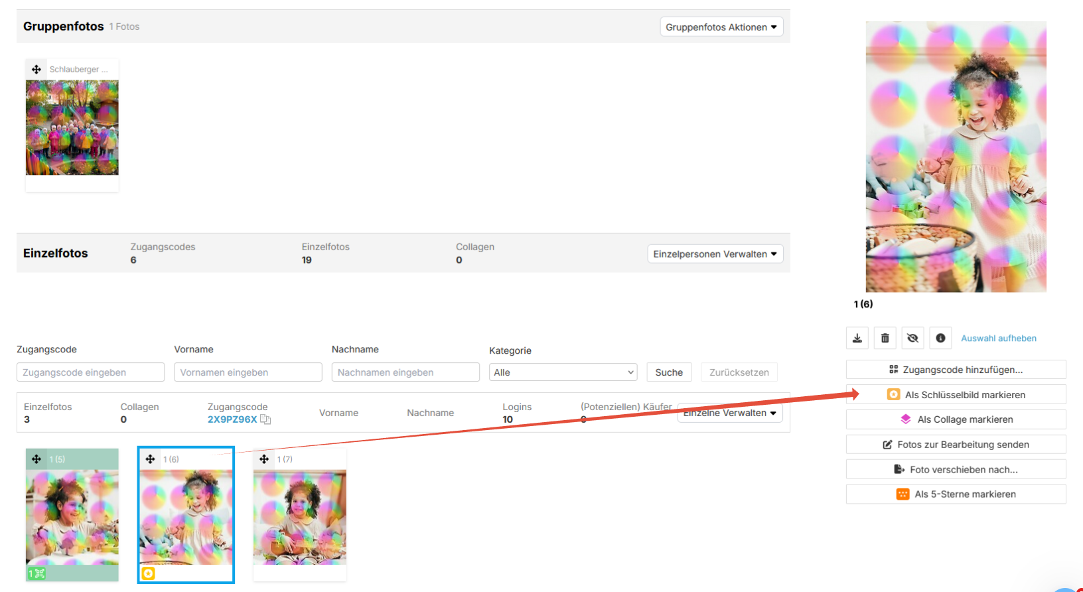The height and width of the screenshot is (592, 1083).
Task: Click the move handle of photo 1 (5)
Action: pyautogui.click(x=36, y=459)
